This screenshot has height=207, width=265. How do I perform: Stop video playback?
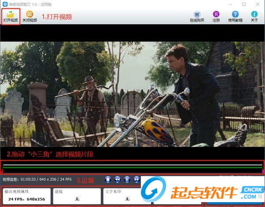point(108,179)
